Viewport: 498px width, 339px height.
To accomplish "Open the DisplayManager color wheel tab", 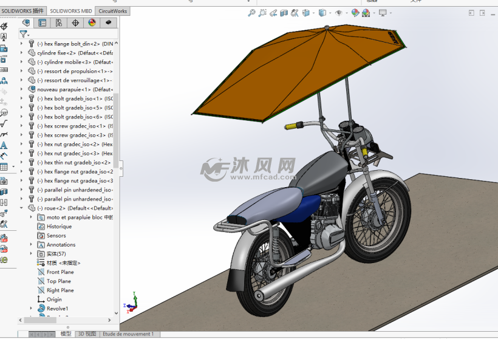I will coord(92,23).
